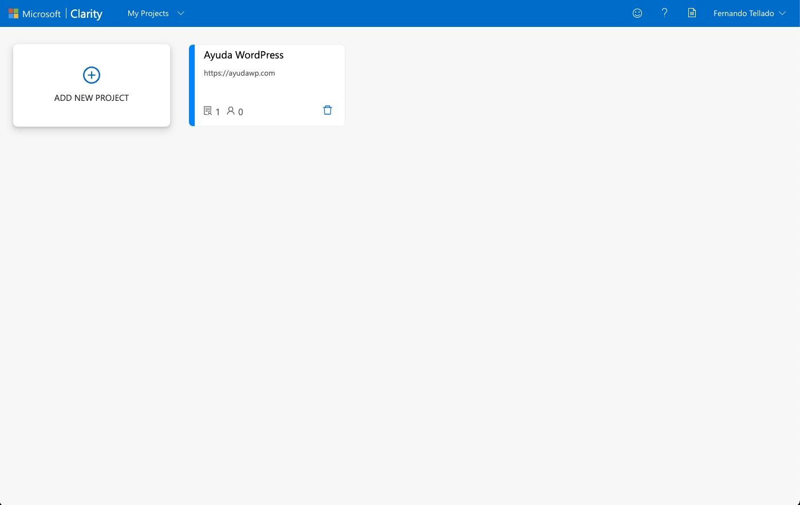800x505 pixels.
Task: Open the My Projects menu
Action: (x=148, y=13)
